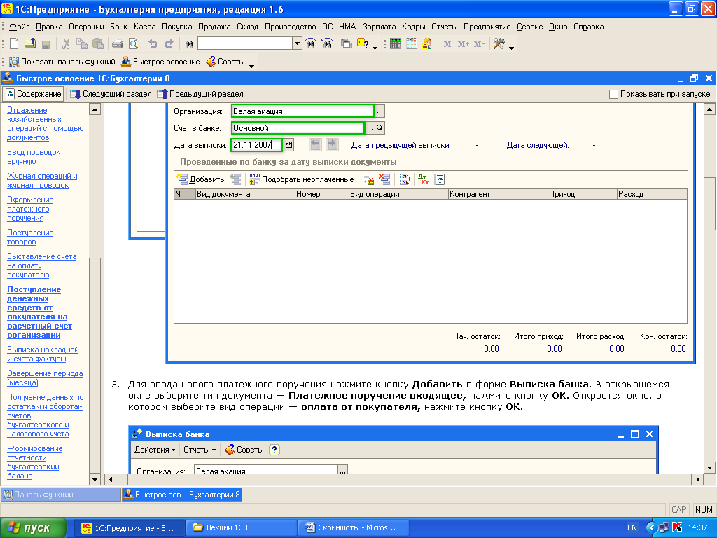
Task: Click the content pane's scroll down arrow
Action: (709, 467)
